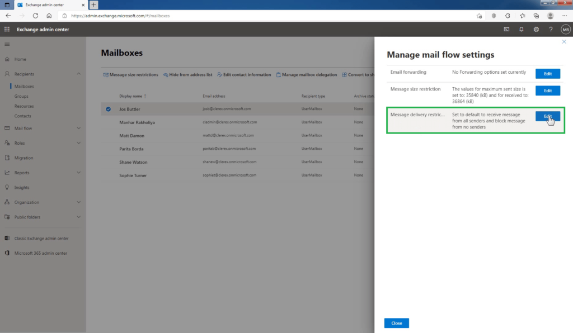
Task: Select Edit contact information toolbar item
Action: click(244, 75)
